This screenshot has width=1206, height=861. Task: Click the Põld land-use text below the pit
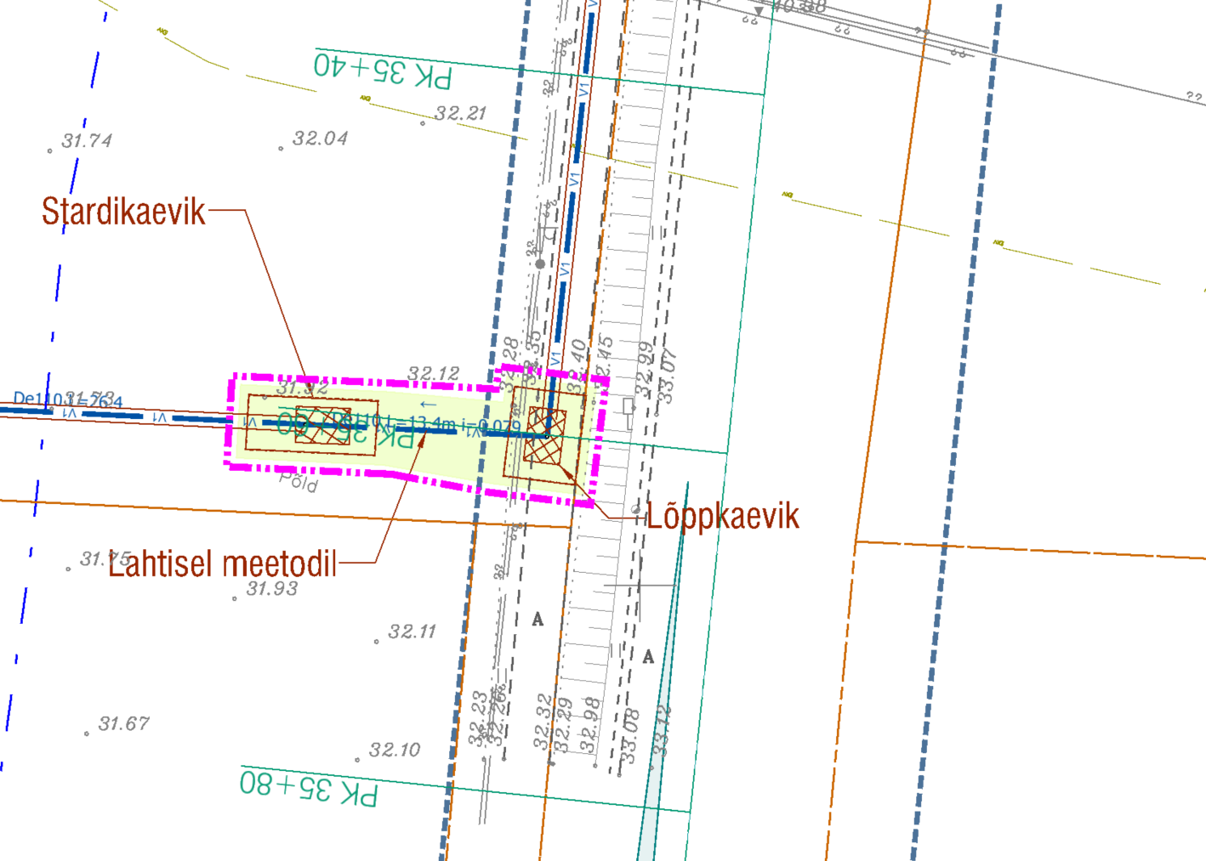299,482
